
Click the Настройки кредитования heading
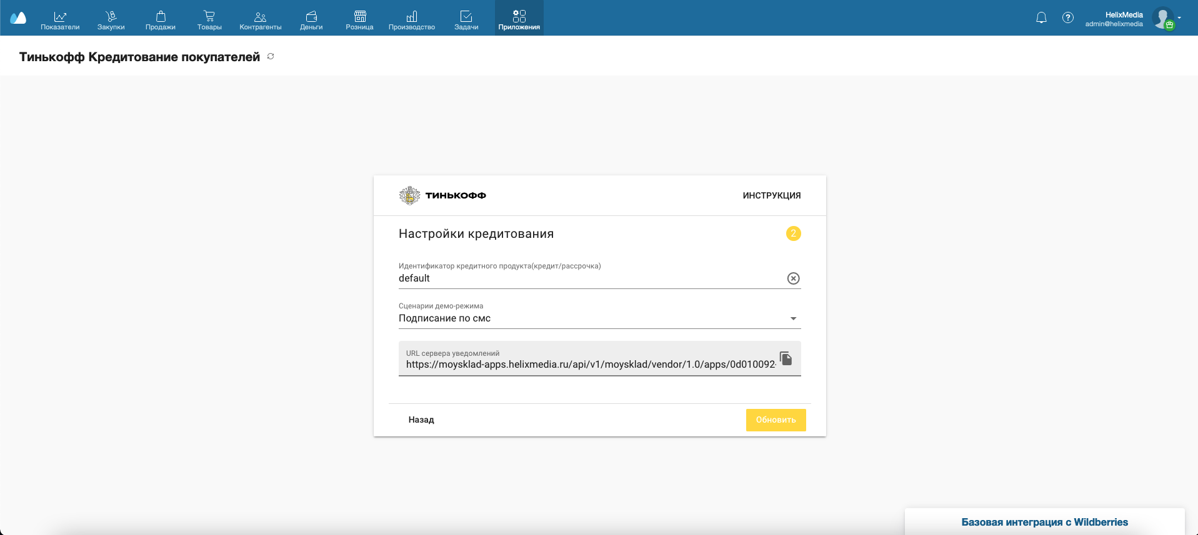[476, 233]
